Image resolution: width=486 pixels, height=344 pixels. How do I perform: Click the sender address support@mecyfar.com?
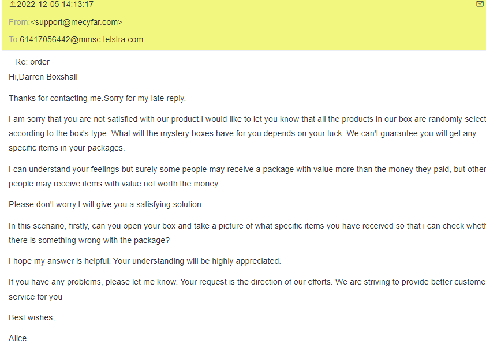(x=76, y=22)
